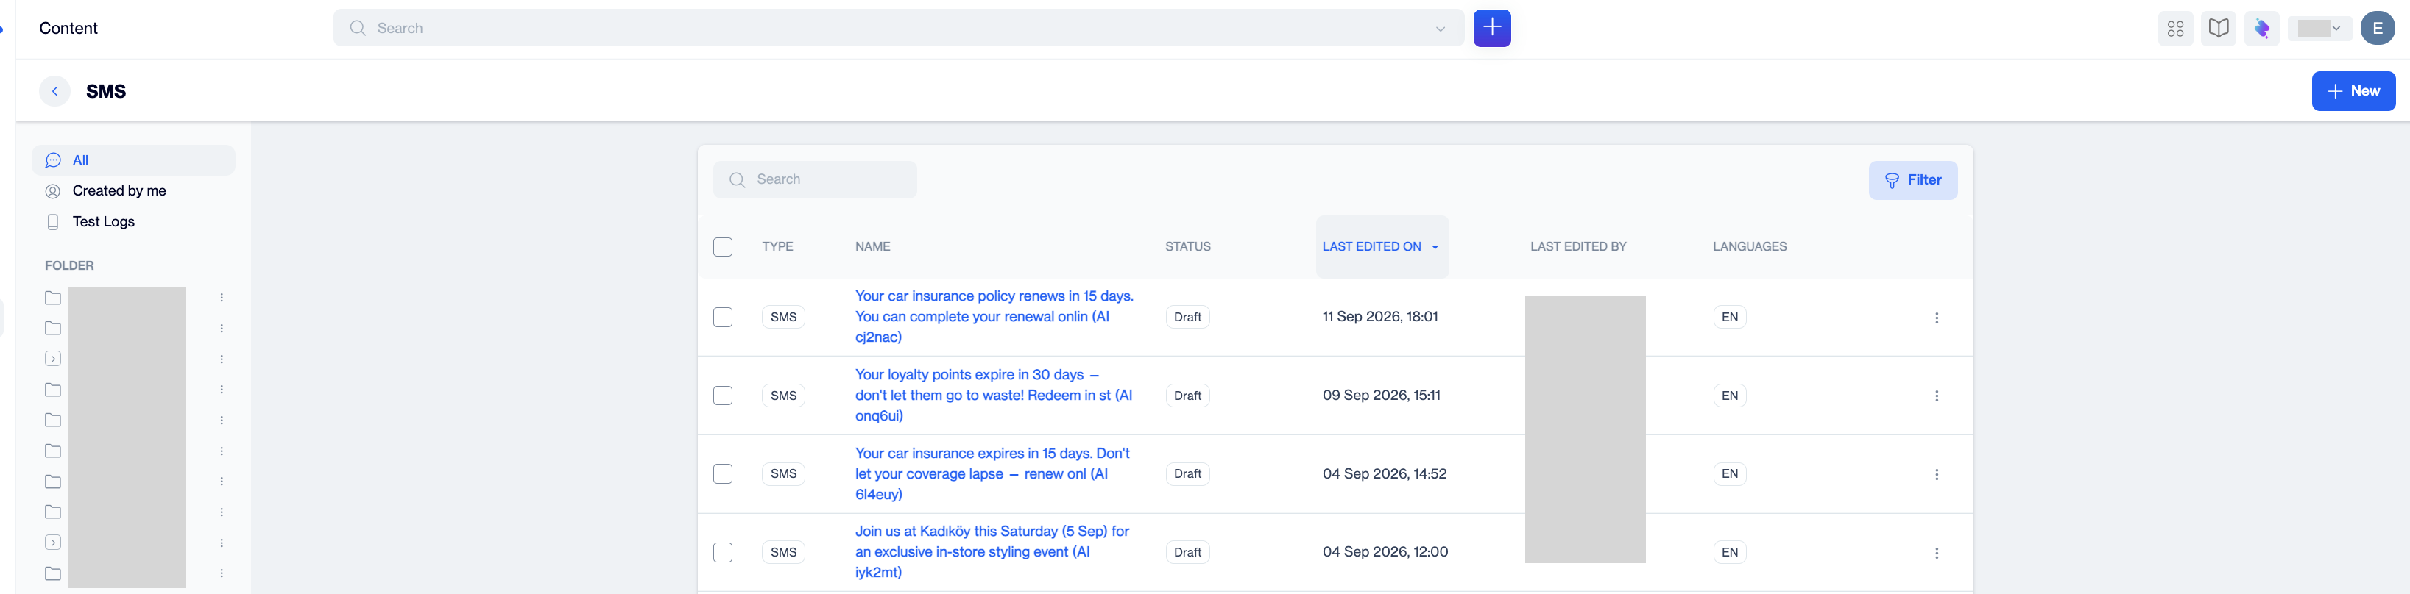Launch the purple AI assistant icon

point(2261,28)
